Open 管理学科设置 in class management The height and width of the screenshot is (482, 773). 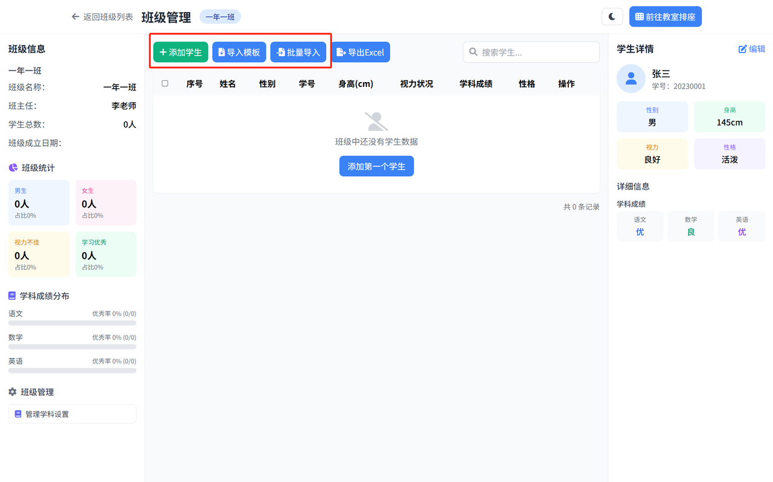(72, 414)
